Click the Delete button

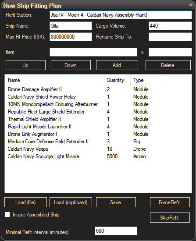pyautogui.click(x=168, y=65)
